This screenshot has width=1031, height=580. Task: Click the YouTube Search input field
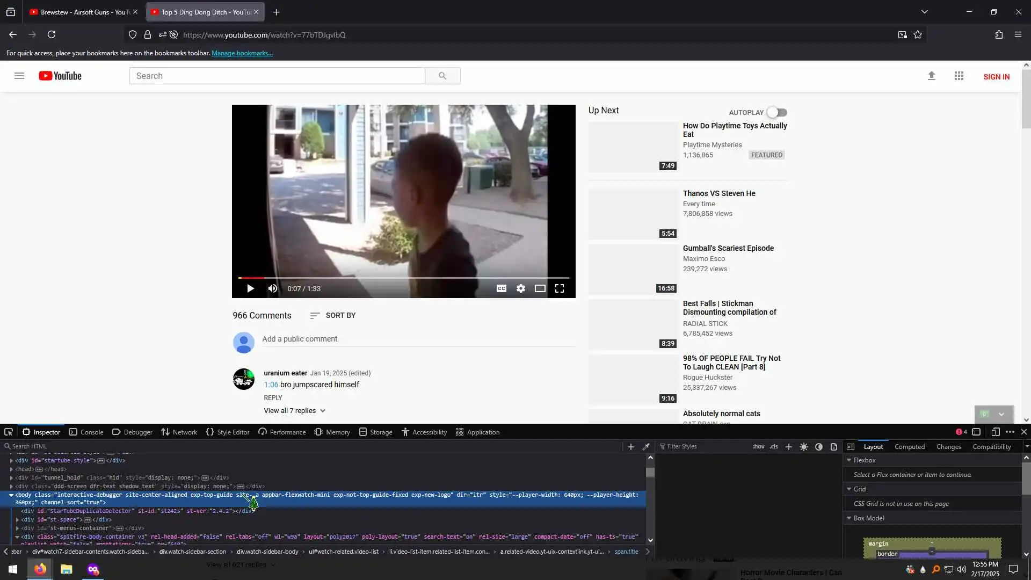tap(277, 76)
